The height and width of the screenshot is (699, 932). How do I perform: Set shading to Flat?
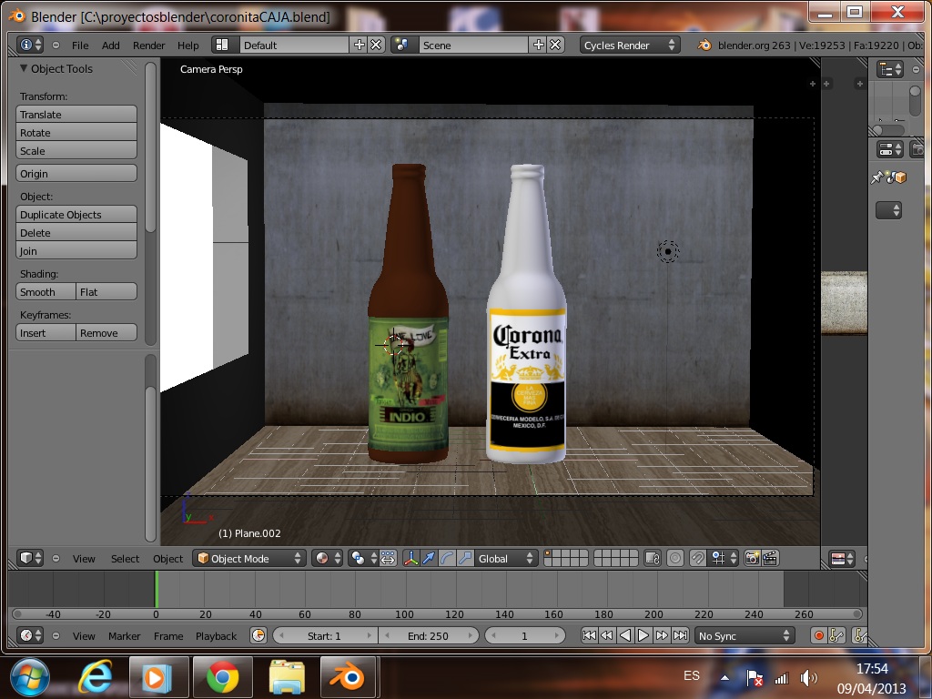(x=106, y=292)
